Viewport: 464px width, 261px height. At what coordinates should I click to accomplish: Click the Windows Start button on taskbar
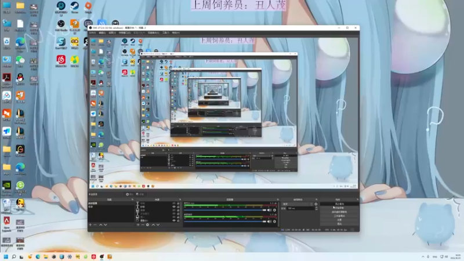pyautogui.click(x=6, y=257)
